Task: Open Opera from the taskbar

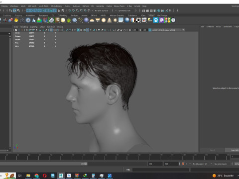Action: click(x=44, y=176)
